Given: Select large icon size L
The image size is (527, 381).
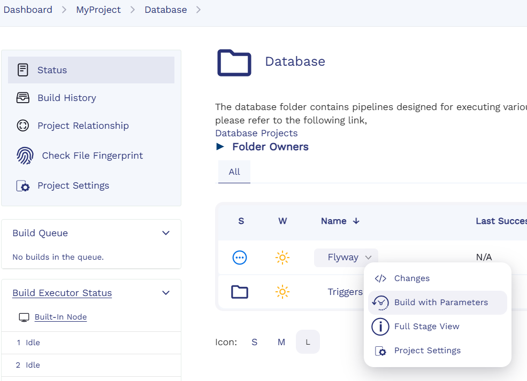Looking at the screenshot, I should [x=308, y=342].
